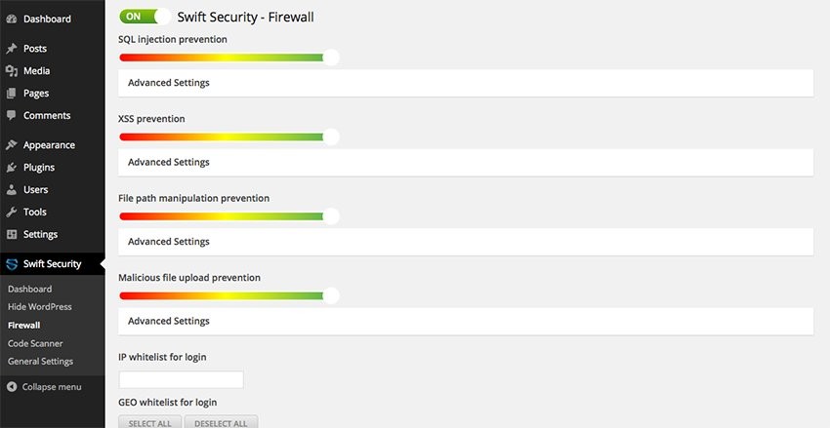Click the Media library icon
Image resolution: width=830 pixels, height=428 pixels.
[x=12, y=71]
